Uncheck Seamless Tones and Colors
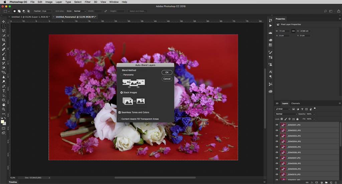 tap(120, 112)
